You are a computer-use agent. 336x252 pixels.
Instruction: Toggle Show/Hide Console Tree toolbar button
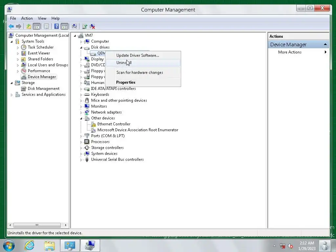tap(37, 26)
